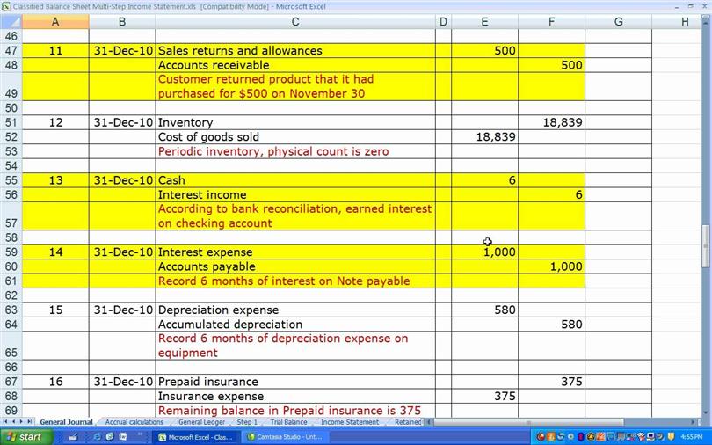Screen dimensions: 712x445
Task: Select the 375 credit for Prepaid insurance
Action: point(551,382)
